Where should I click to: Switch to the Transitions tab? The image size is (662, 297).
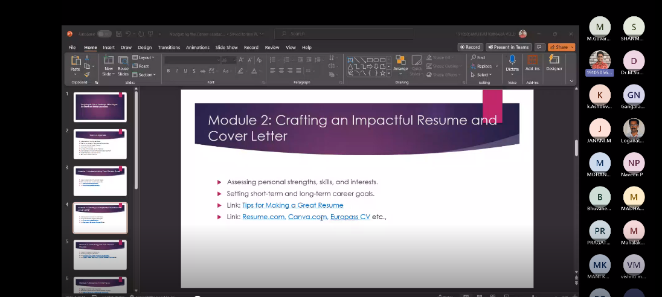tap(169, 47)
